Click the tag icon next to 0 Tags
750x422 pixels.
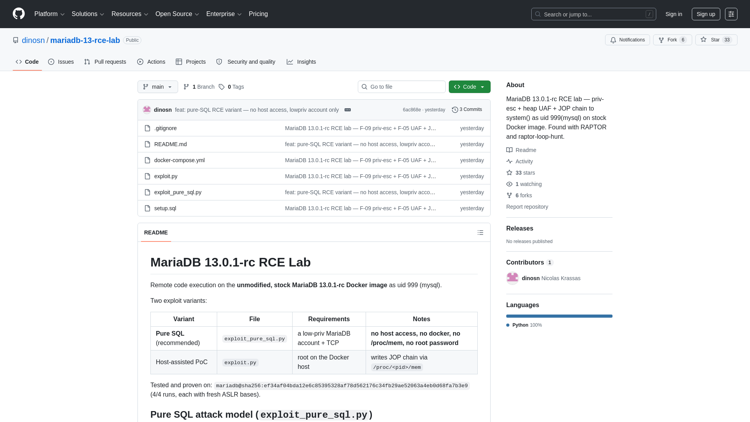[x=221, y=87]
